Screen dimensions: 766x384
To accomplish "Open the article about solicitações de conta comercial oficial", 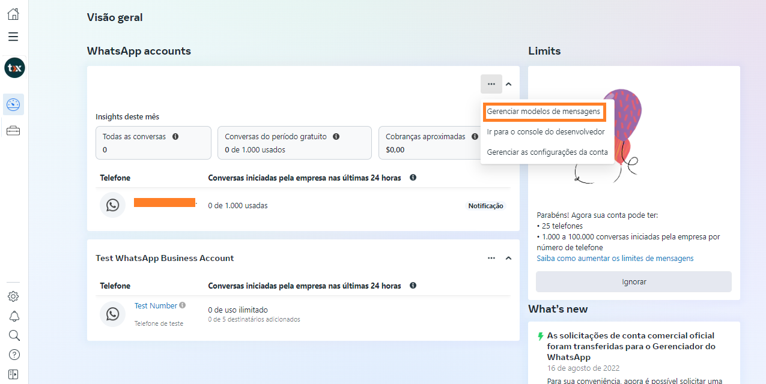I will tap(631, 346).
